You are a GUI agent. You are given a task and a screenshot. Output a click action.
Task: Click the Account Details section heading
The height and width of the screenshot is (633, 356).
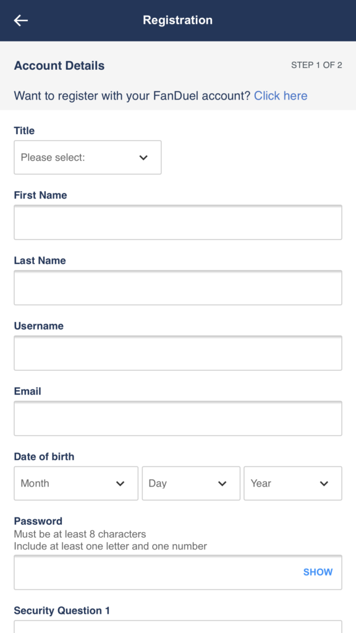tap(59, 65)
